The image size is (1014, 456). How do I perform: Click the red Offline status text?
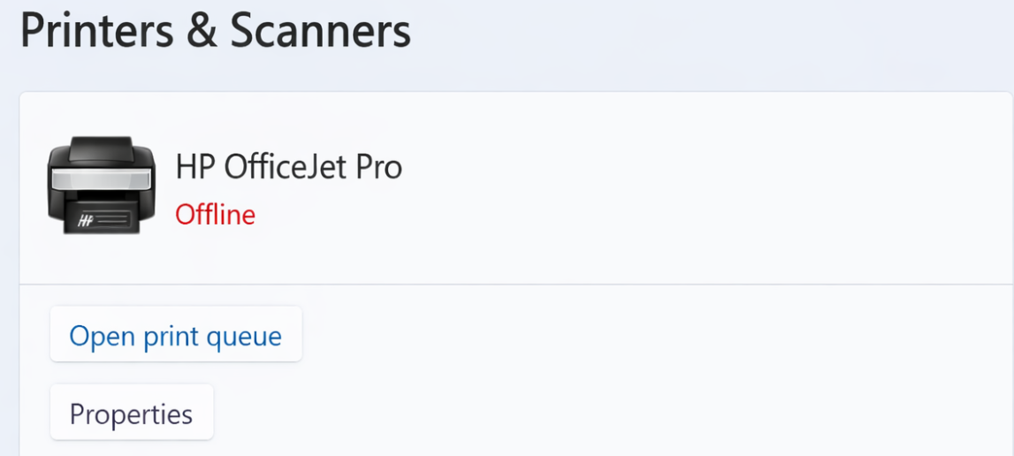click(215, 215)
